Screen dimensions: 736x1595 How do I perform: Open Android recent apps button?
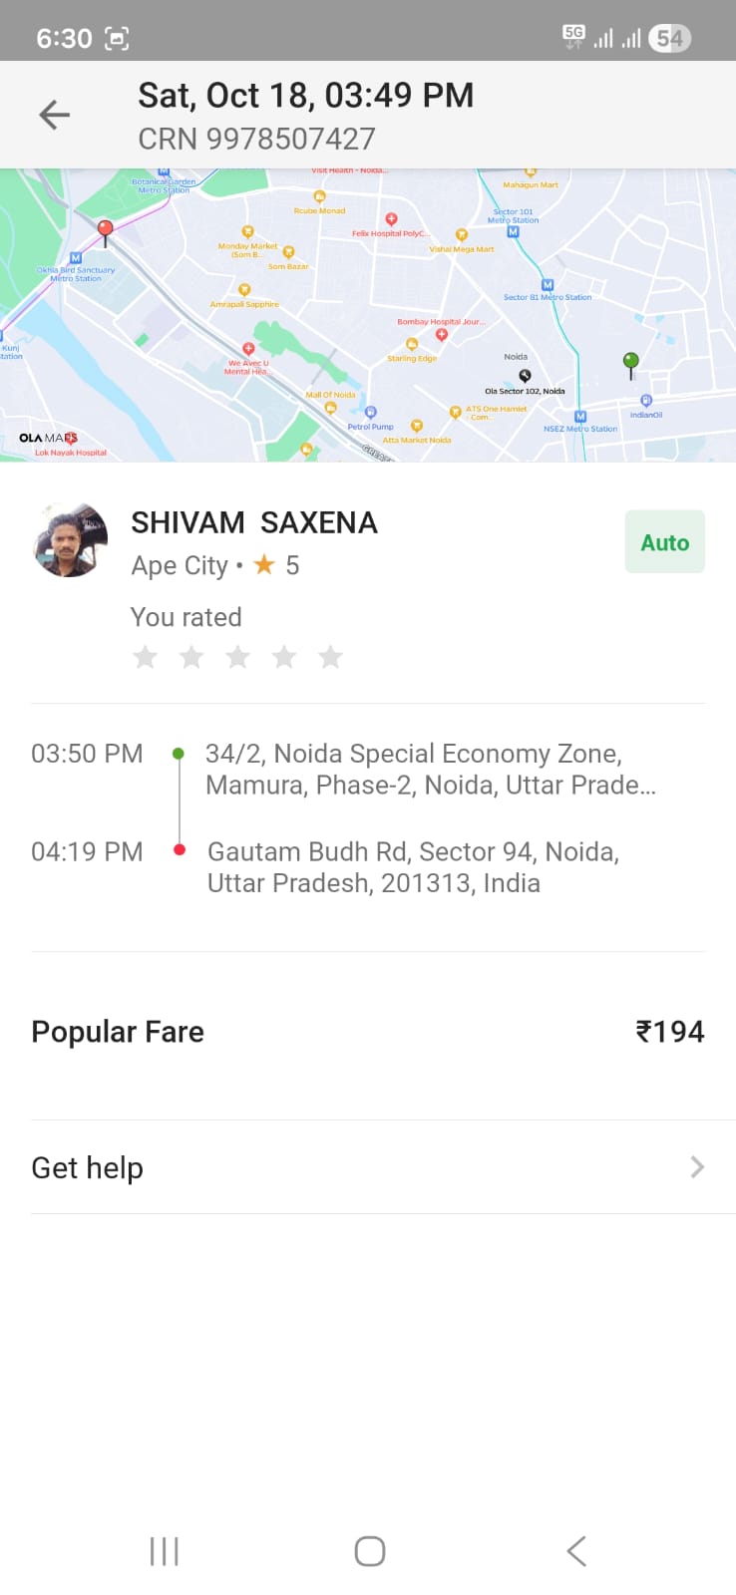(164, 1551)
